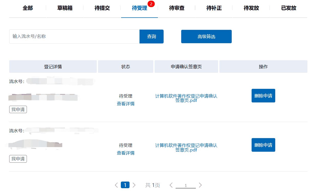Click the previous page arrow icon
The image size is (310, 191).
[116, 185]
